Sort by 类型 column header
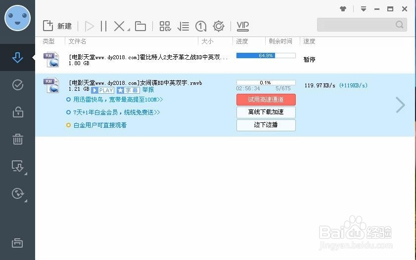Screen dimensions: 416x260 pos(48,41)
